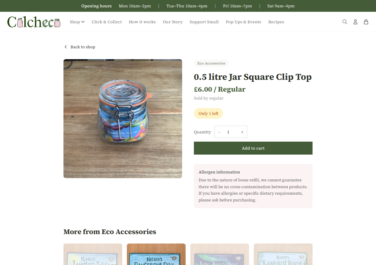Viewport: 376px width, 265px height.
Task: Increase quantity with the plus button
Action: (x=242, y=132)
